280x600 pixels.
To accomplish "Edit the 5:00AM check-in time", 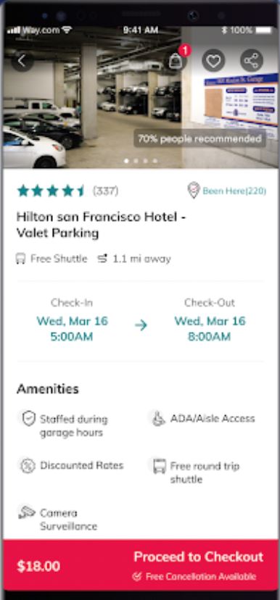I will 72,337.
